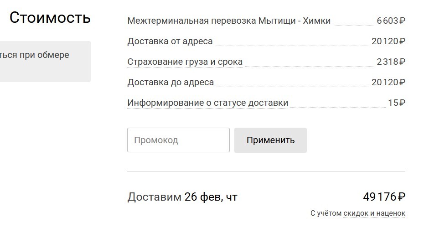Click the total amount 49 176 ₽

(384, 197)
